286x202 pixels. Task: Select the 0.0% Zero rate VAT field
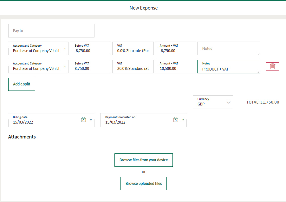coord(133,49)
